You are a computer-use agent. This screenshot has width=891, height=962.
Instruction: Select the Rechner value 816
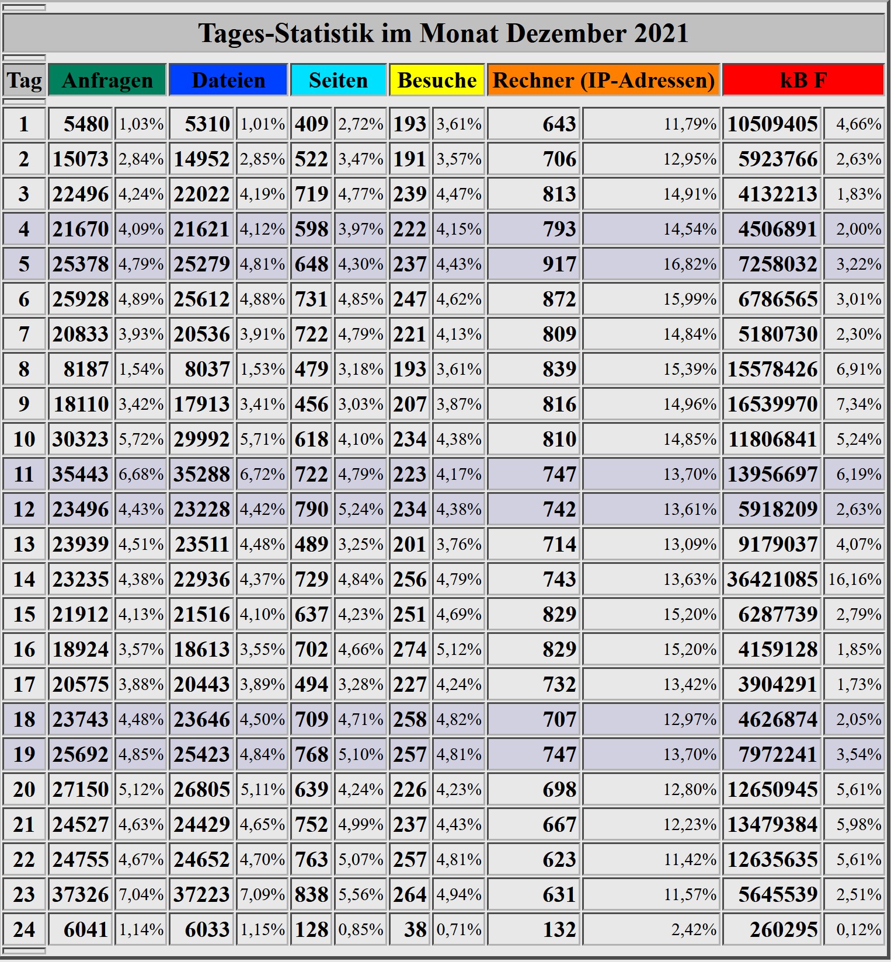559,404
